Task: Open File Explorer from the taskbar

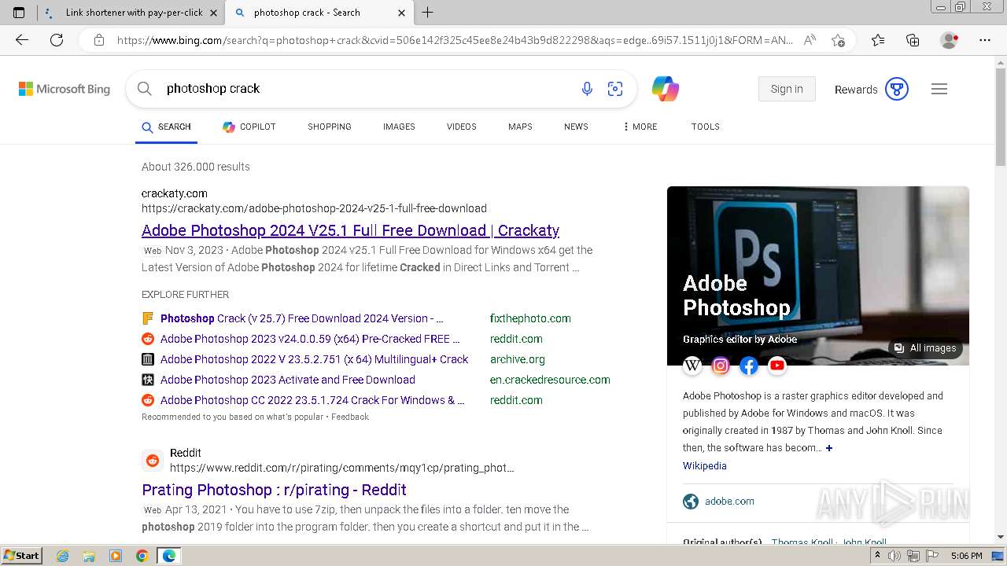Action: pos(89,556)
